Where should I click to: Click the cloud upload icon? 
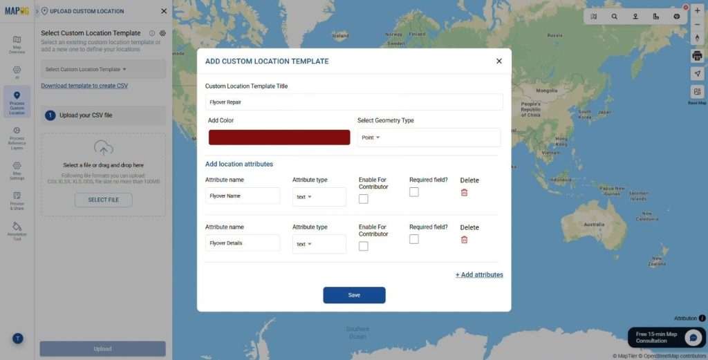pyautogui.click(x=104, y=148)
